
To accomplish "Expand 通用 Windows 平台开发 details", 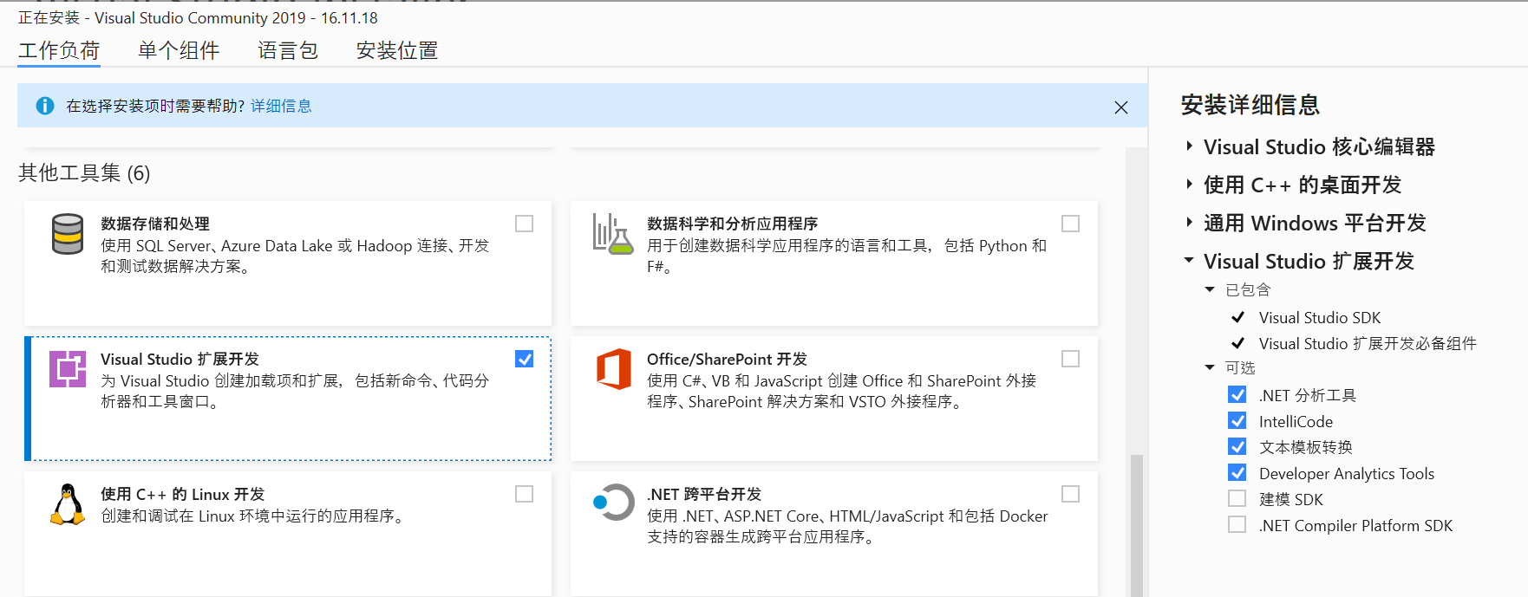I will click(1189, 223).
